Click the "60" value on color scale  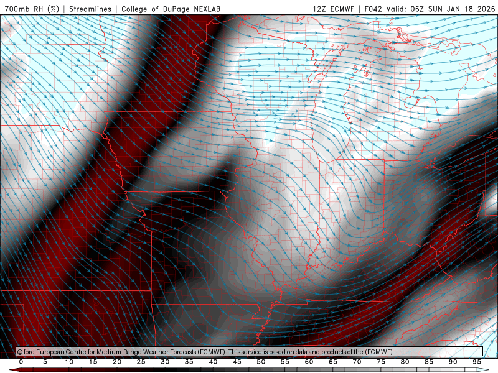(x=309, y=362)
